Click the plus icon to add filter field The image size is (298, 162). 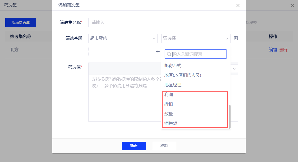coord(158,51)
